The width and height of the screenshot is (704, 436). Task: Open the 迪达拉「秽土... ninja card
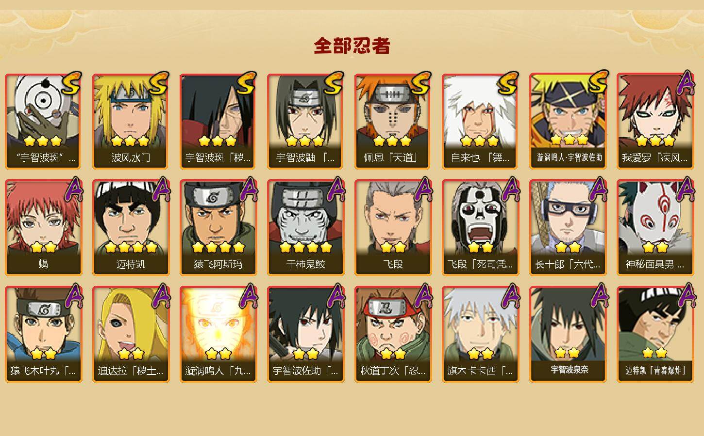pyautogui.click(x=131, y=334)
